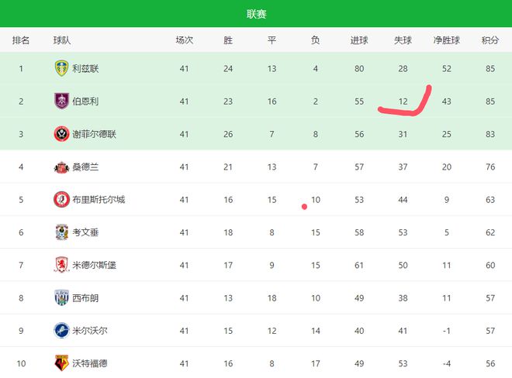This screenshot has height=378, width=512.
Task: Open the 伯恩利 team name link
Action: click(85, 101)
